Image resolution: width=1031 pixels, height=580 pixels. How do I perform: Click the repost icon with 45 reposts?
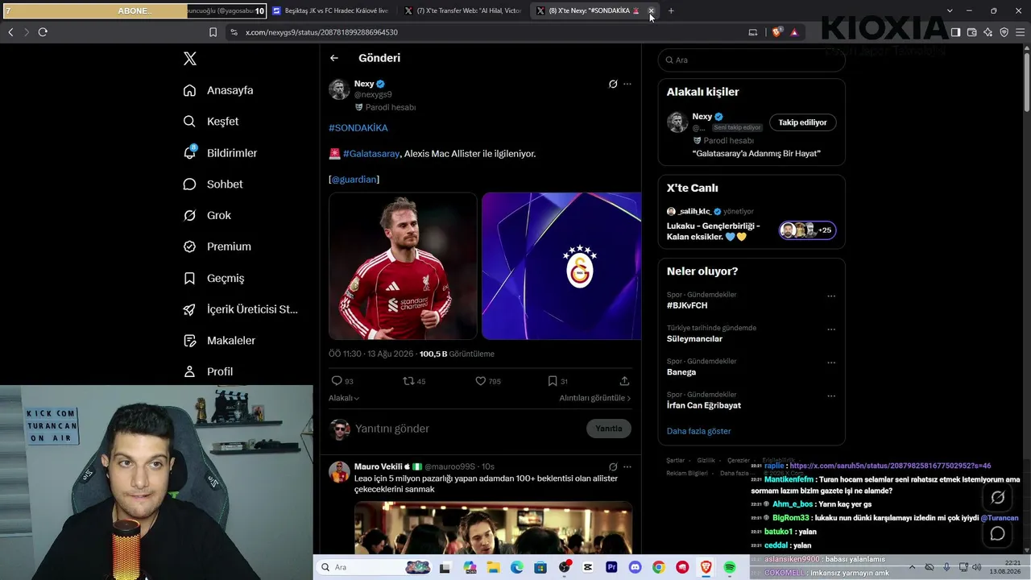pos(408,381)
